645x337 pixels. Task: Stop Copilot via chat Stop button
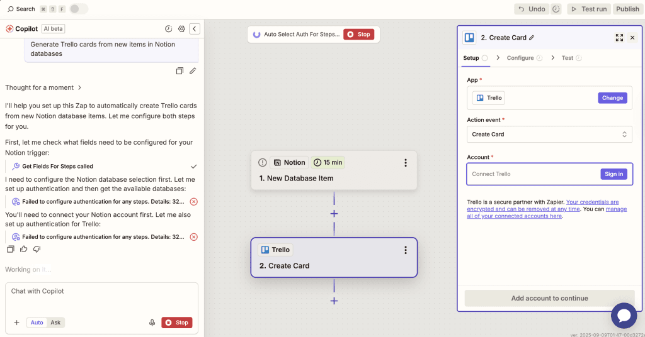point(177,323)
